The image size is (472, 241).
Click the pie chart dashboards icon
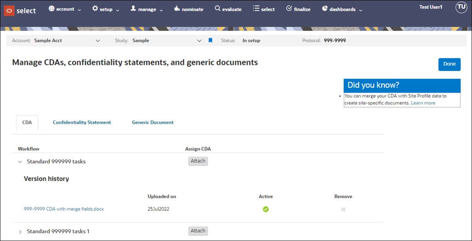(325, 9)
